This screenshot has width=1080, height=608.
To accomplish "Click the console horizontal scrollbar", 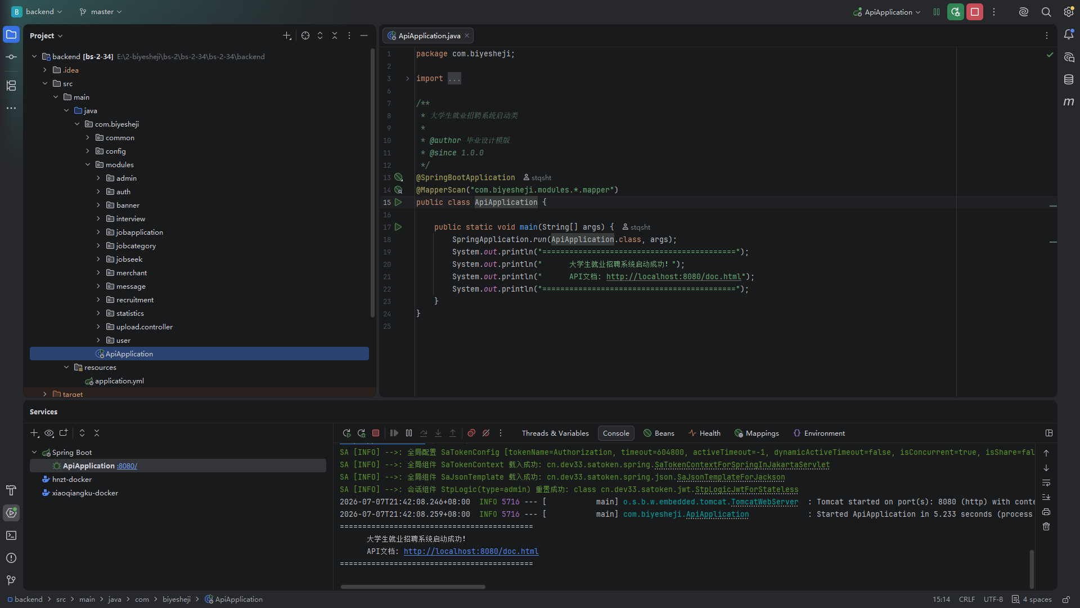I will pos(413,587).
